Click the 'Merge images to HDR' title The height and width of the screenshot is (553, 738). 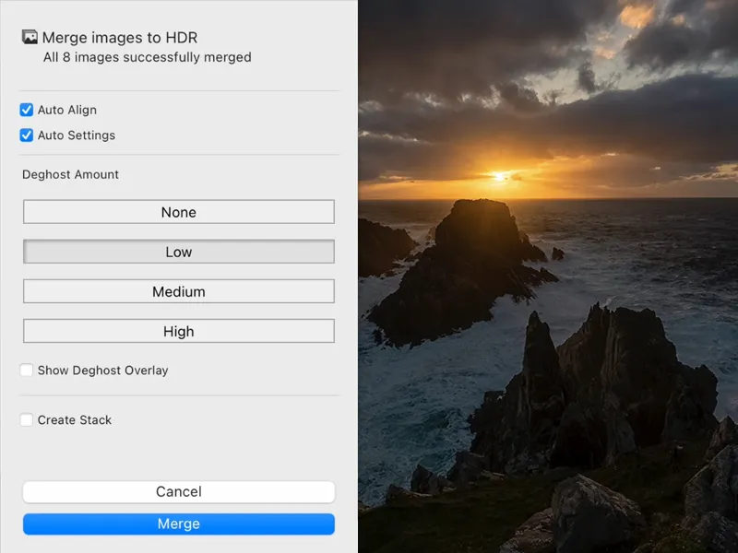coord(120,38)
